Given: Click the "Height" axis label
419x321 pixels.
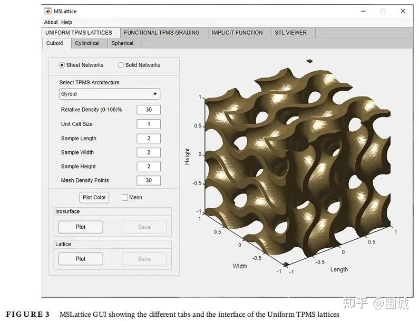Looking at the screenshot, I should 187,157.
